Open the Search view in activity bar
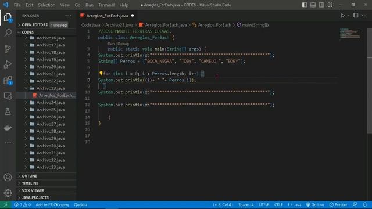 [x=8, y=33]
